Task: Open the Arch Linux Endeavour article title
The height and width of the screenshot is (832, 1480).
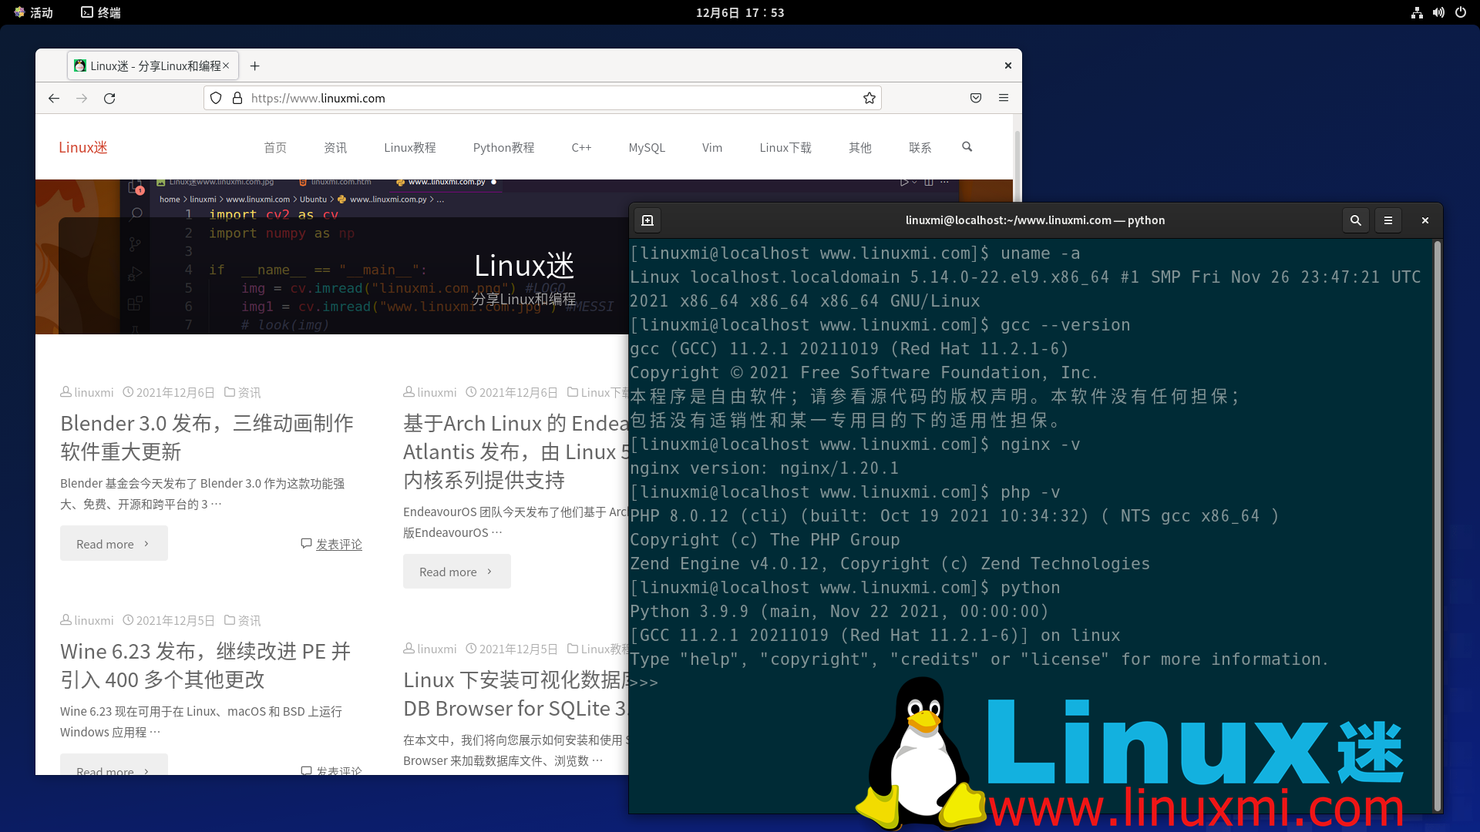Action: (x=515, y=451)
